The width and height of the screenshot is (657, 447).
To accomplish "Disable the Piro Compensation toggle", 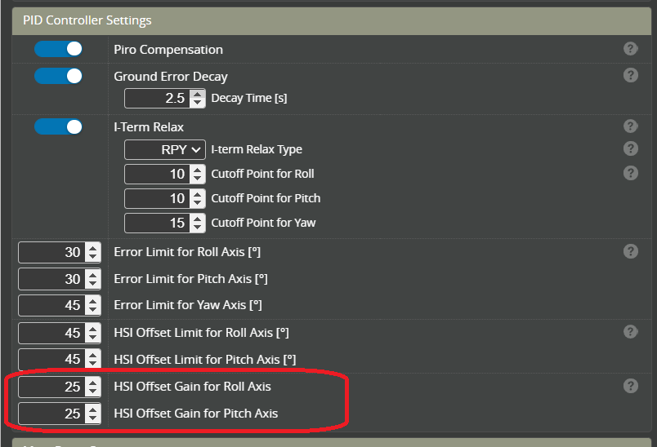I will (59, 49).
